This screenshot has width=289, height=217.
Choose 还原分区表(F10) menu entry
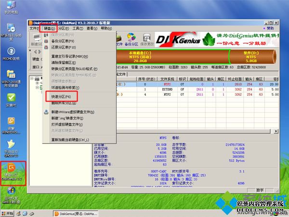[79, 47]
